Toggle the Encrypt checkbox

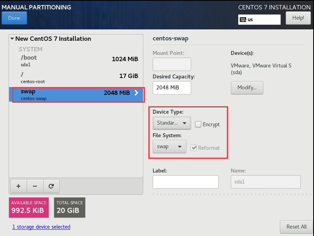click(198, 124)
